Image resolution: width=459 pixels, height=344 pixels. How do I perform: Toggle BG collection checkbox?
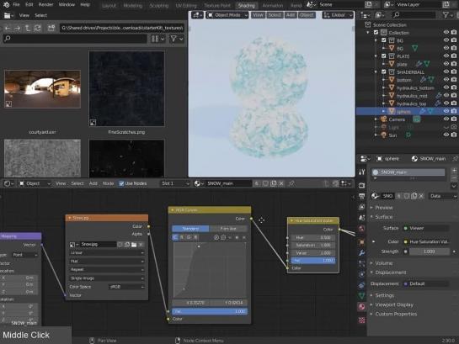coord(384,40)
